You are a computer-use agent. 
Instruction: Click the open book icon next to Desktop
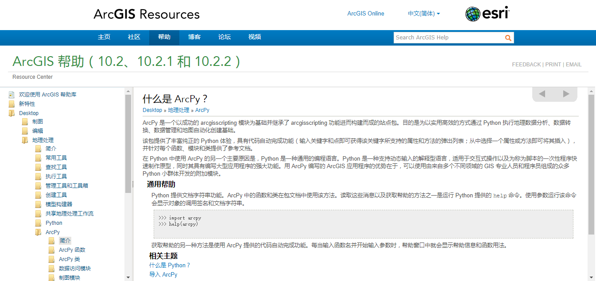(x=12, y=113)
